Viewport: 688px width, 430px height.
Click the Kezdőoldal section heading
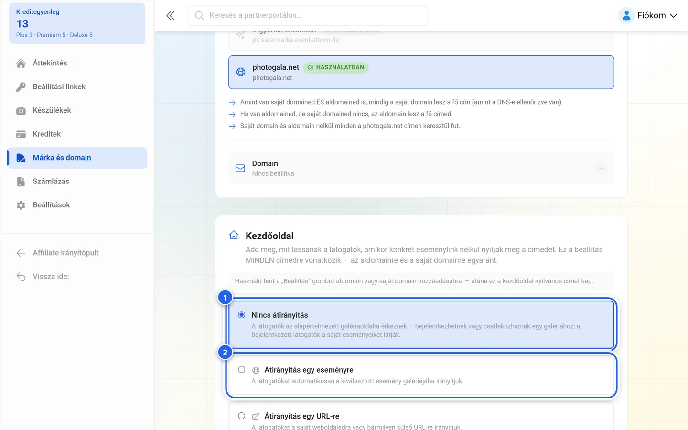click(x=269, y=236)
